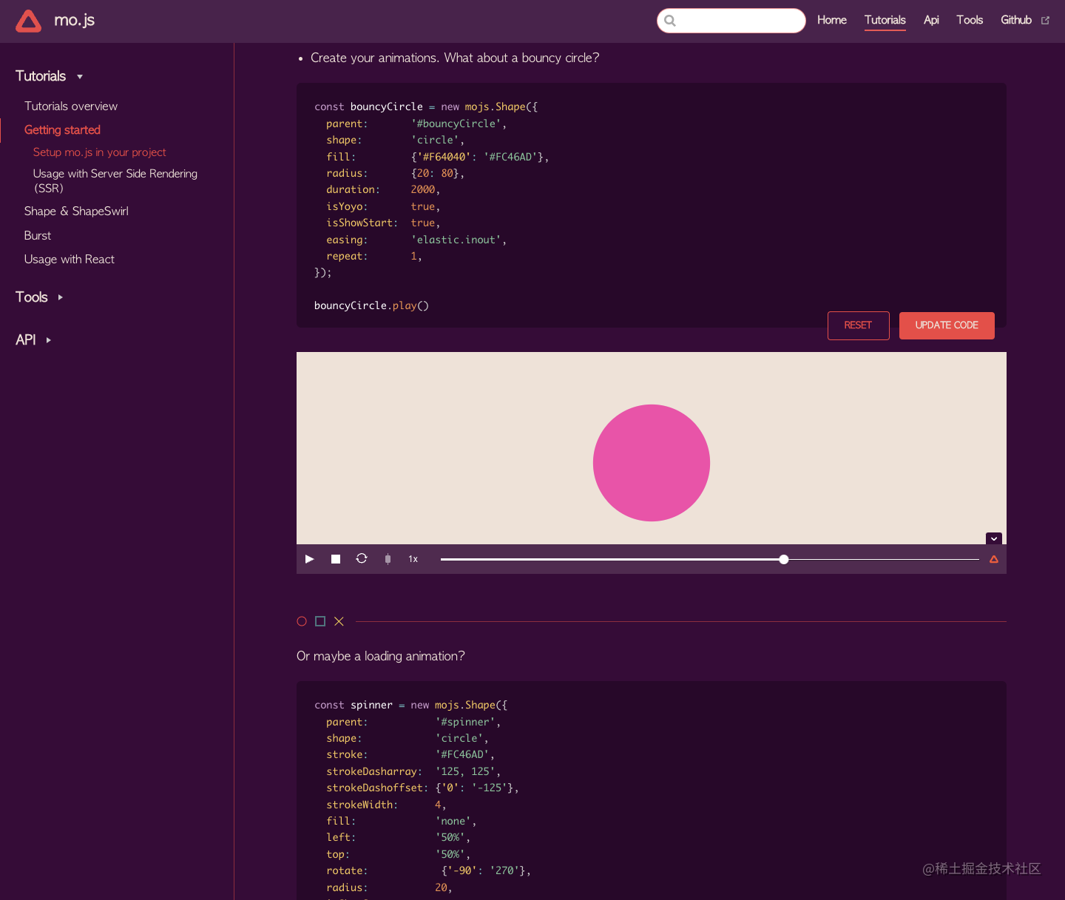Click the mojs logo icon in player bar

tap(994, 559)
